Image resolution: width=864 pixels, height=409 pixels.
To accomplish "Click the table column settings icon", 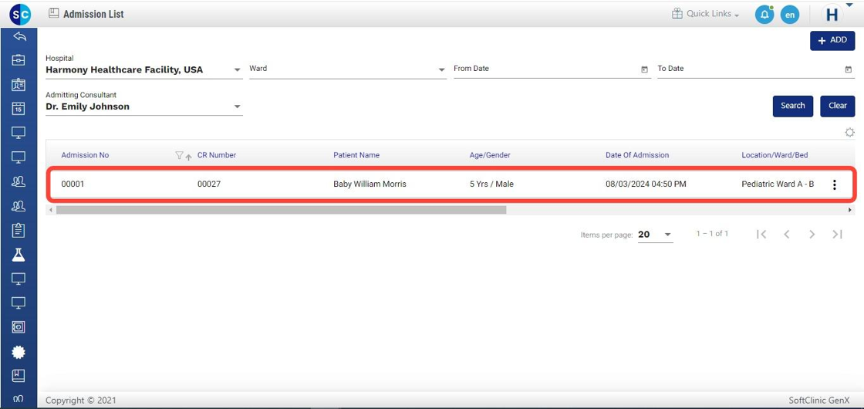I will tap(849, 133).
